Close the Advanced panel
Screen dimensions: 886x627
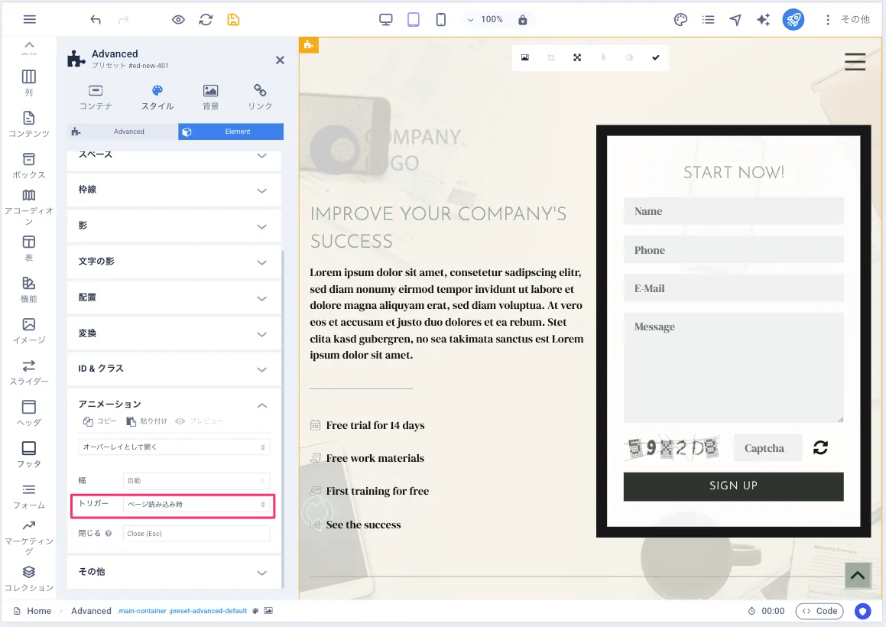[280, 60]
